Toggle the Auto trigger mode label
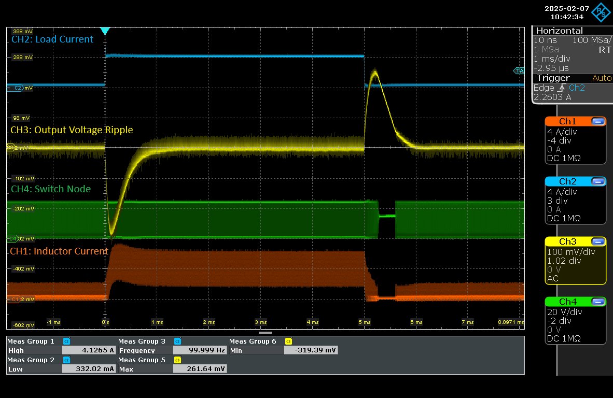Viewport: 613px width, 398px height. [602, 78]
